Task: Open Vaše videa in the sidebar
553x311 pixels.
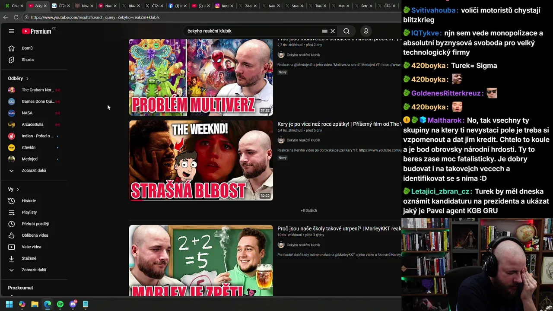Action: (x=31, y=247)
